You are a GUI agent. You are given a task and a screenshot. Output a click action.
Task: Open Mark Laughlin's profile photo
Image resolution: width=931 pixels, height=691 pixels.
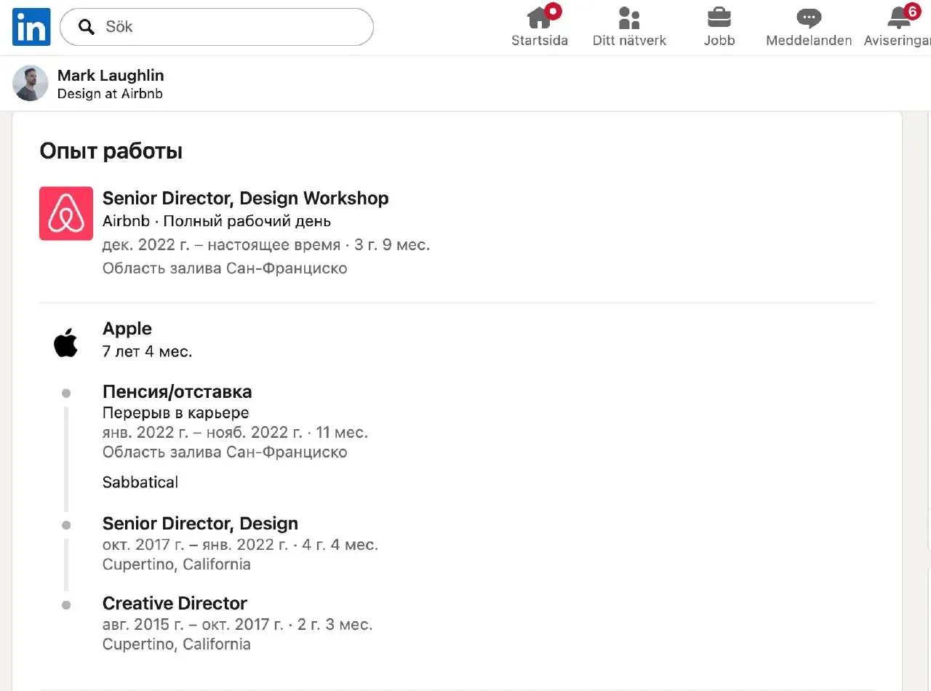click(x=31, y=83)
